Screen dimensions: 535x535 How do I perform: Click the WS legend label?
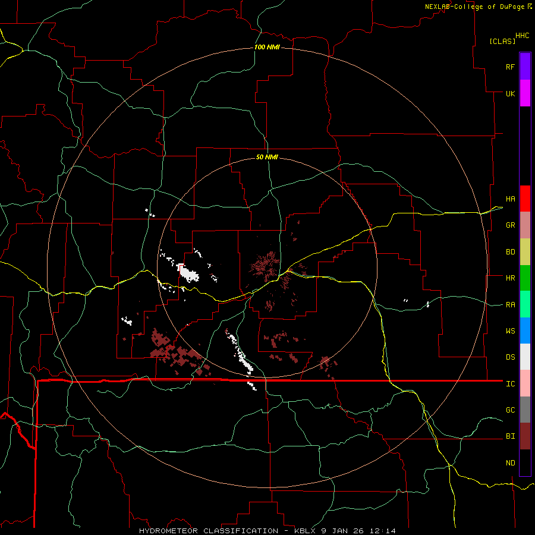[x=510, y=331]
